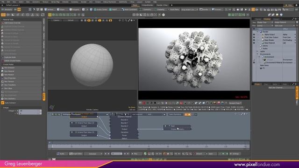Click the Settings button in transport bar

click(x=235, y=154)
